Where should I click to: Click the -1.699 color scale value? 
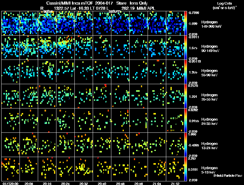(x=193, y=24)
